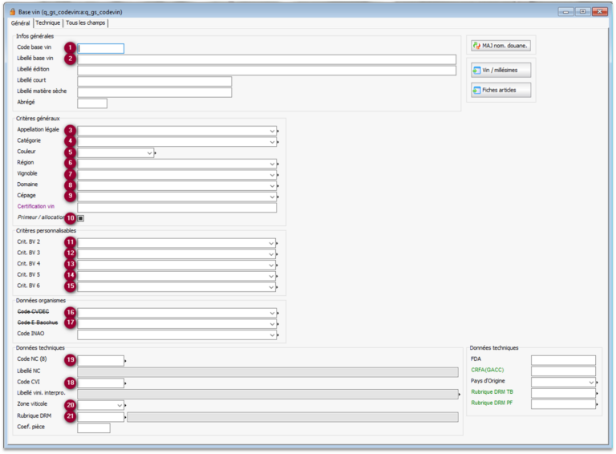
Task: Click the Certification vin input field
Action: click(x=176, y=208)
